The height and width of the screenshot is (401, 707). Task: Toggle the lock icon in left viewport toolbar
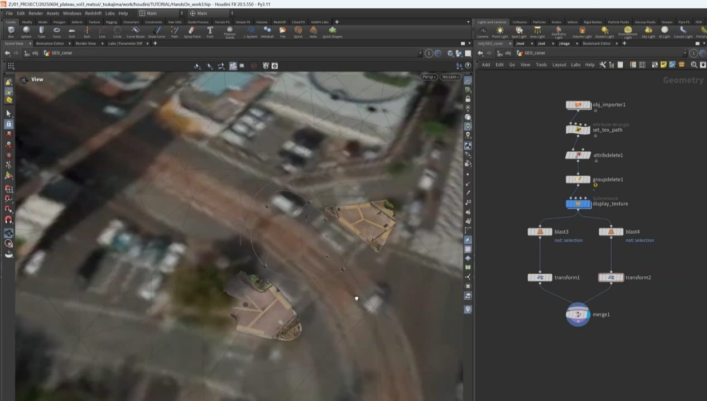(x=9, y=124)
